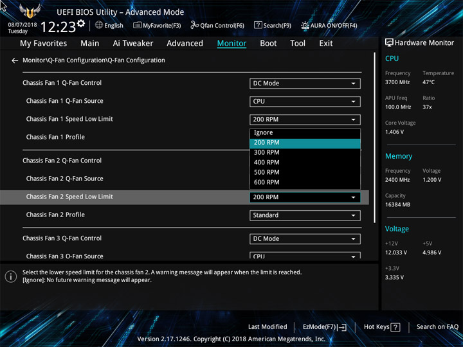Screen dimensions: 463x347
Task: Click the 08/07/2018 date display
Action: pos(23,25)
